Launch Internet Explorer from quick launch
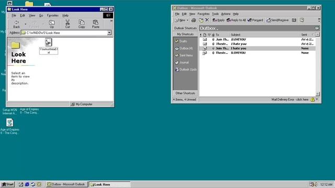The width and height of the screenshot is (335, 188). pos(27,184)
